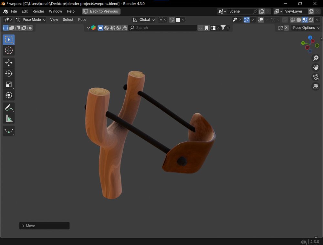Choose the Rotate tool
The height and width of the screenshot is (245, 323).
coord(9,73)
